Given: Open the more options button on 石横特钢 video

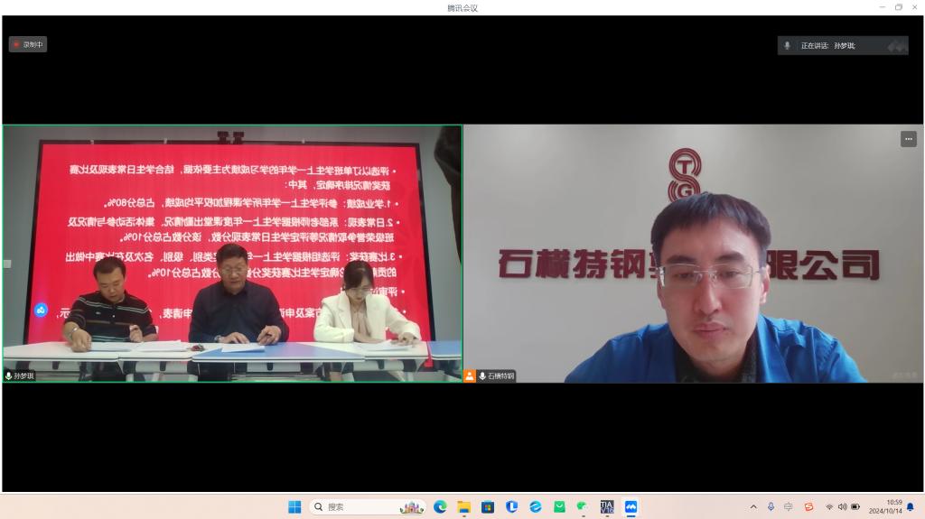Looking at the screenshot, I should coord(908,139).
